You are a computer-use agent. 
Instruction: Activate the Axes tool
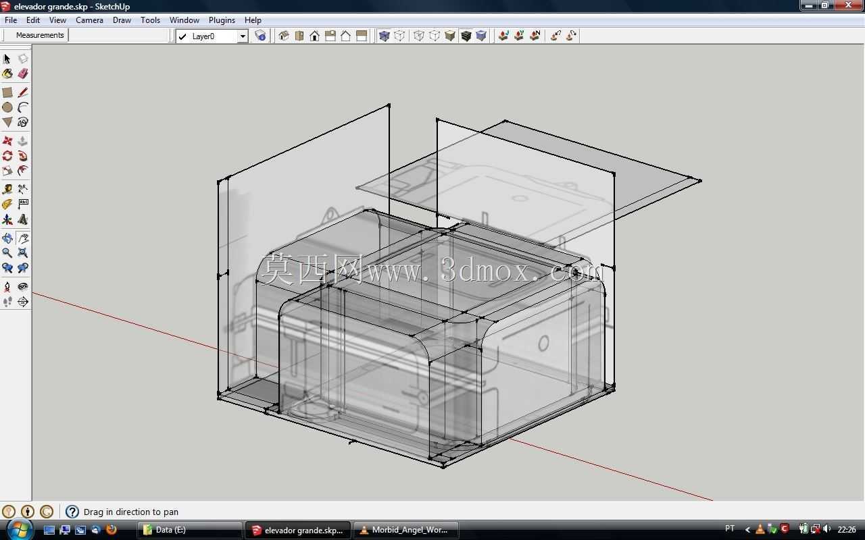click(x=7, y=219)
